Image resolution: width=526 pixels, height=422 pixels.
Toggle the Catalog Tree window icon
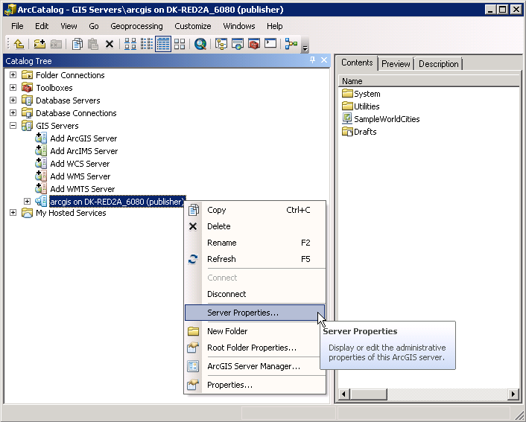click(221, 44)
